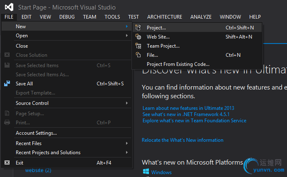The height and width of the screenshot is (177, 287).
Task: Click the Close Solution icon
Action: pyautogui.click(x=7, y=55)
